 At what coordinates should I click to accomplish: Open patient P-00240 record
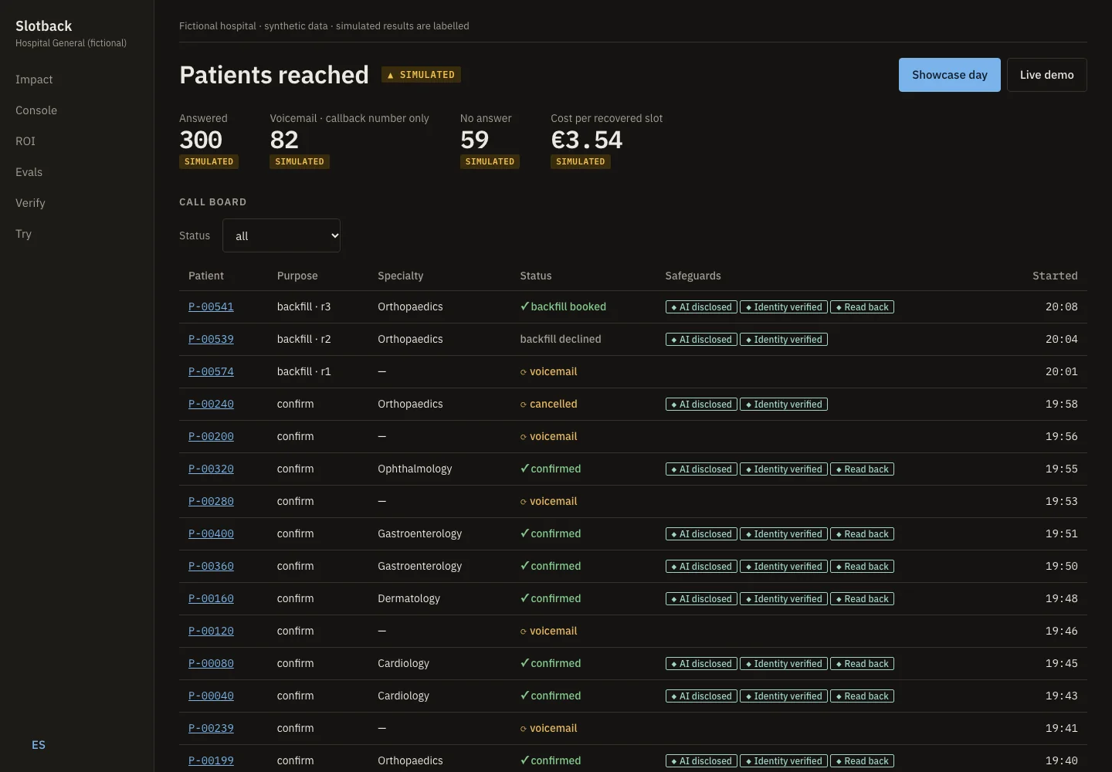click(x=211, y=404)
